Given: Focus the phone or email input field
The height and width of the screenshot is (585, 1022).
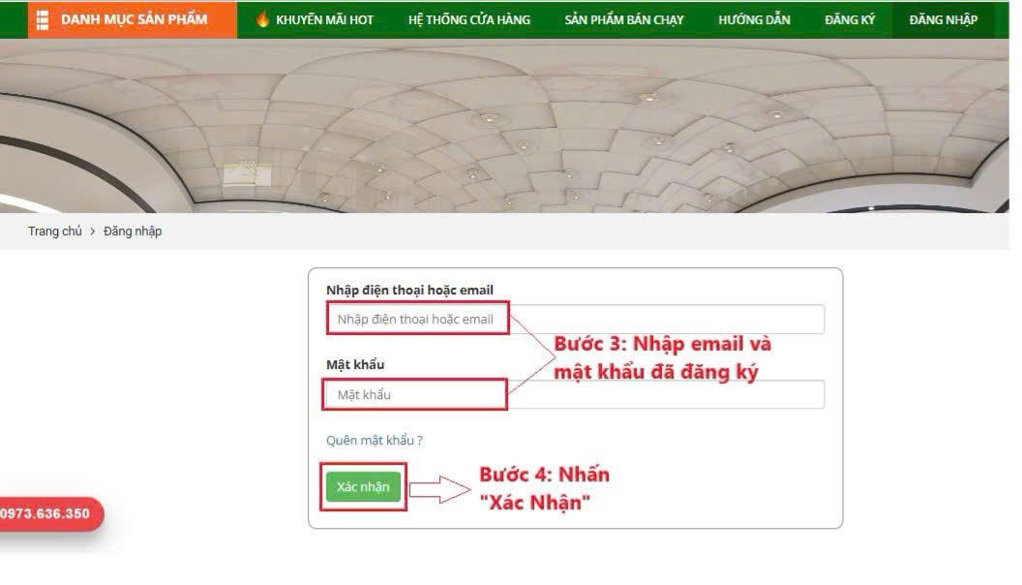Looking at the screenshot, I should (576, 319).
